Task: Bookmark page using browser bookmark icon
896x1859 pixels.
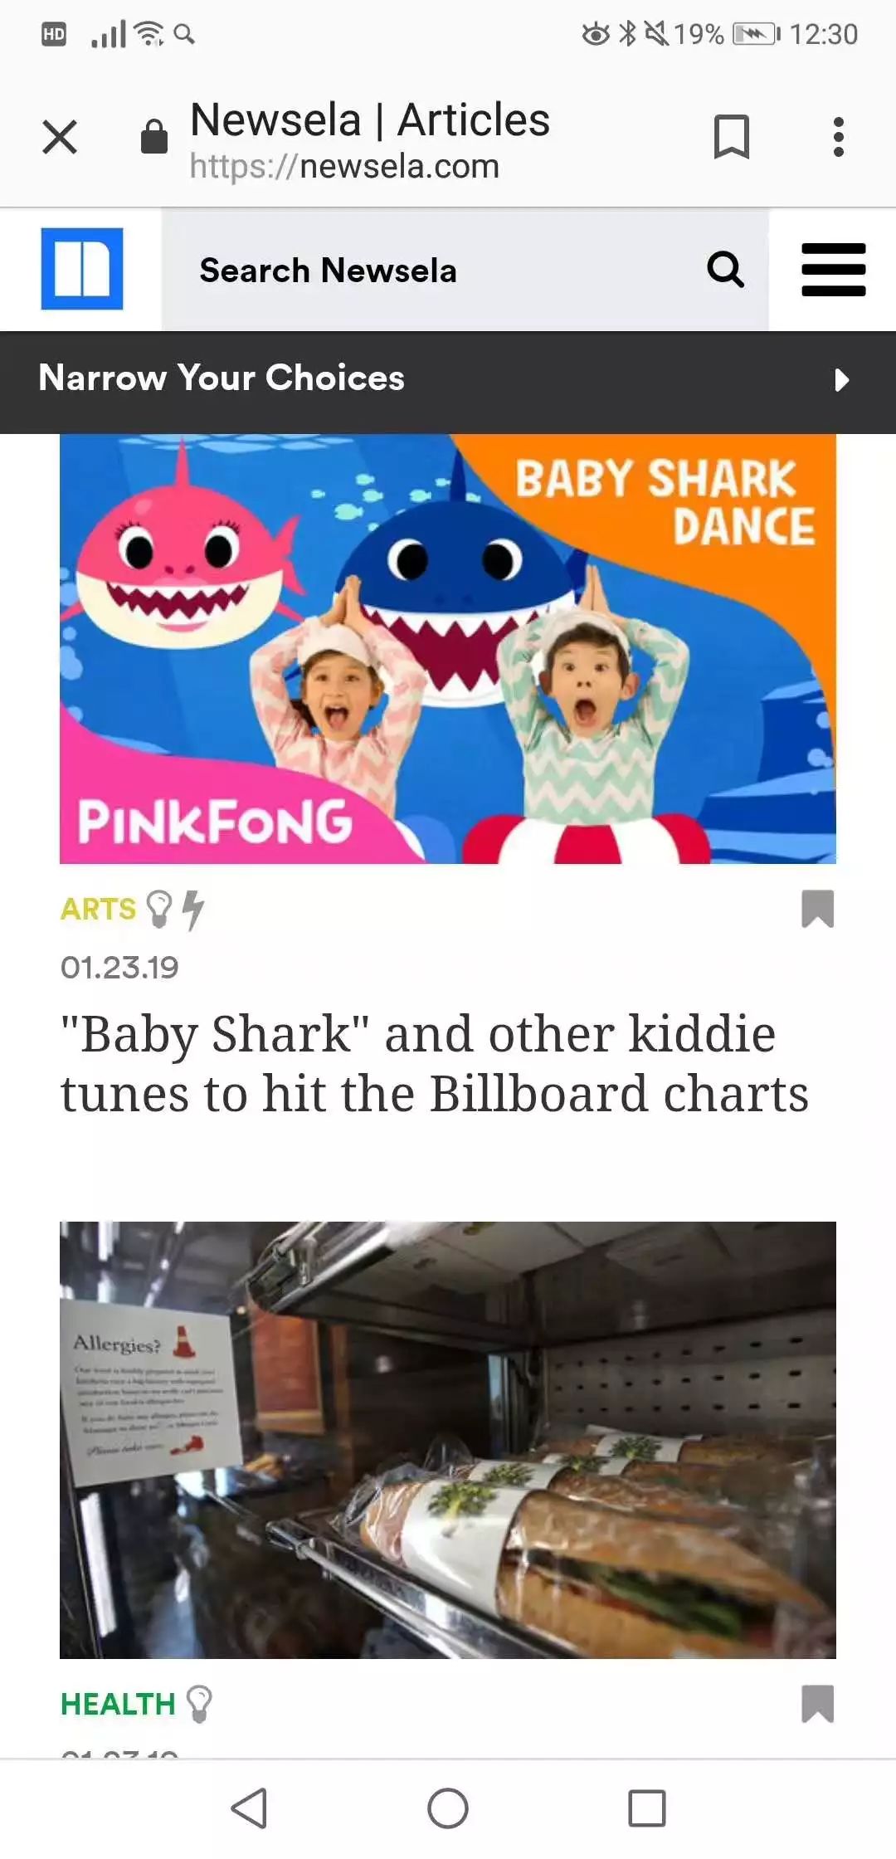Action: click(x=732, y=137)
